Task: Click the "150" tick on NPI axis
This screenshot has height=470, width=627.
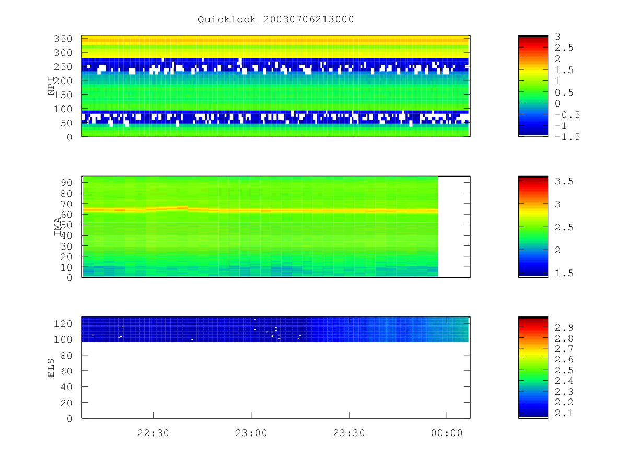Action: click(x=64, y=95)
